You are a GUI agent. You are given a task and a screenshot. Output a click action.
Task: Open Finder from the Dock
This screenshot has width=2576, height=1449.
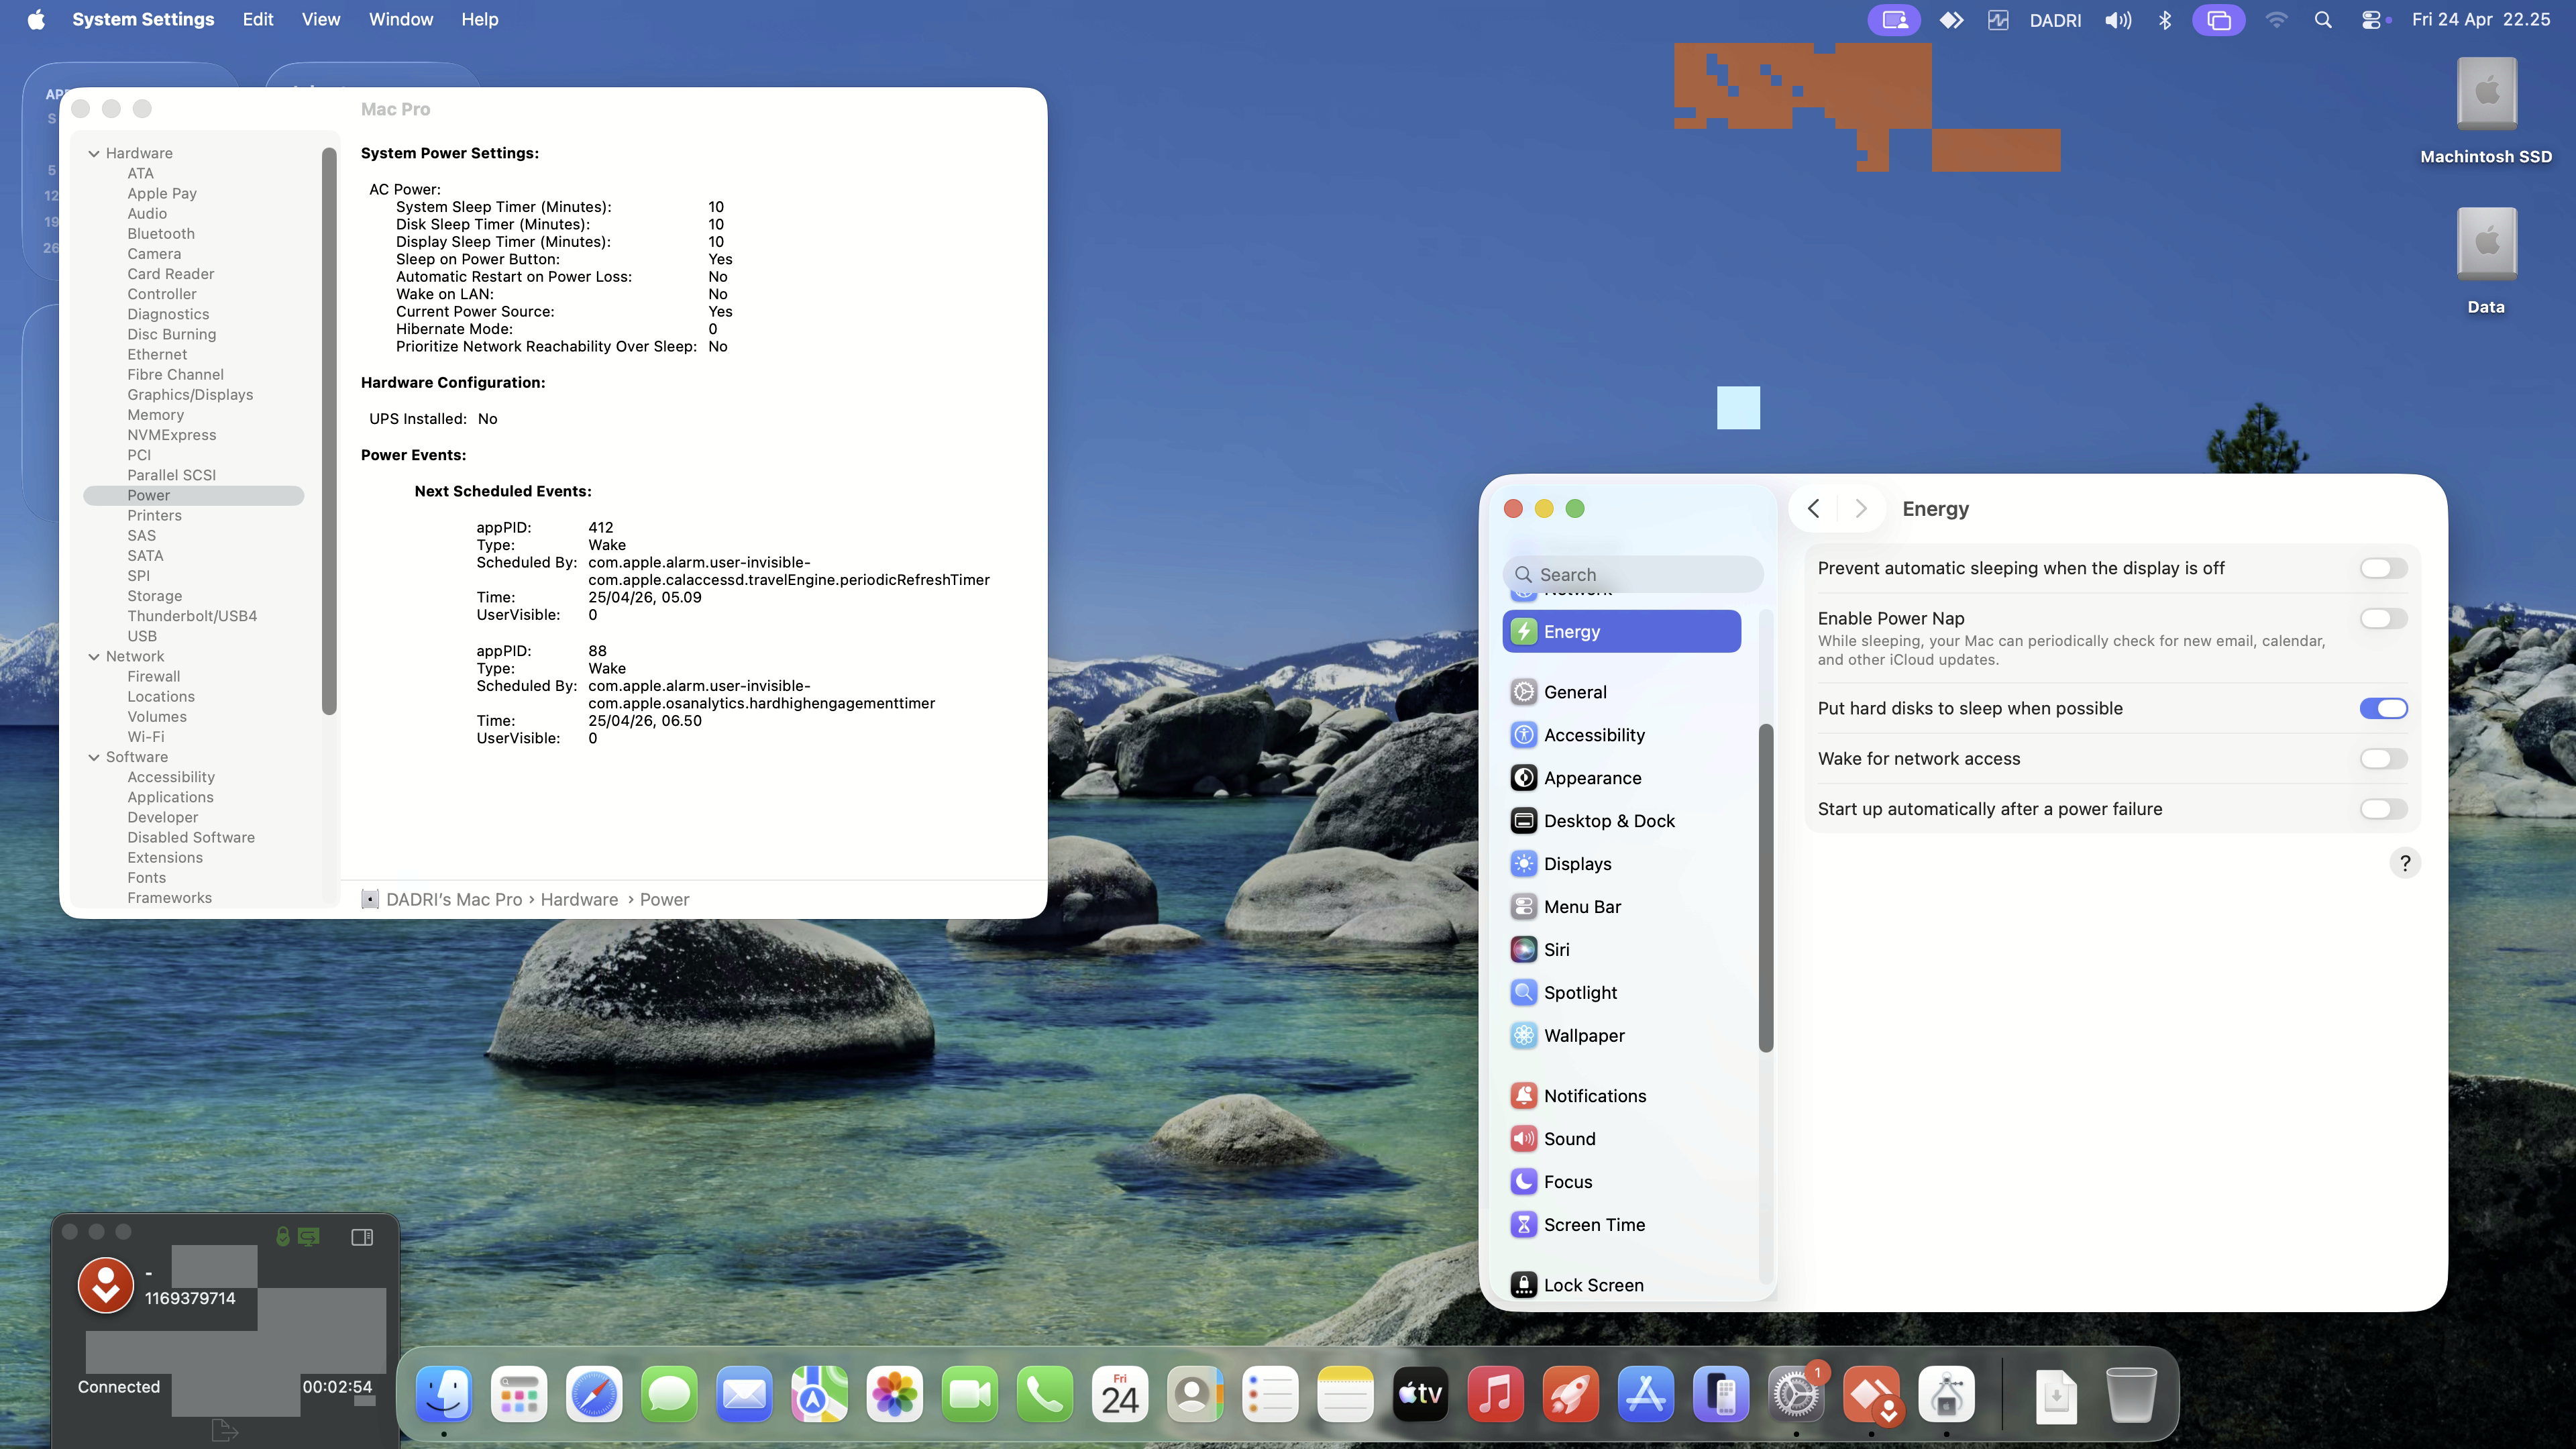(x=444, y=1394)
